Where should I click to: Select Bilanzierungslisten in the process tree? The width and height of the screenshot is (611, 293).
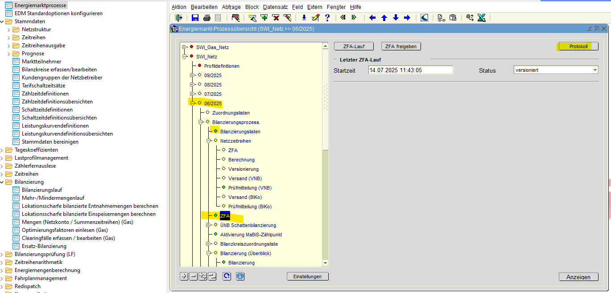click(x=240, y=132)
